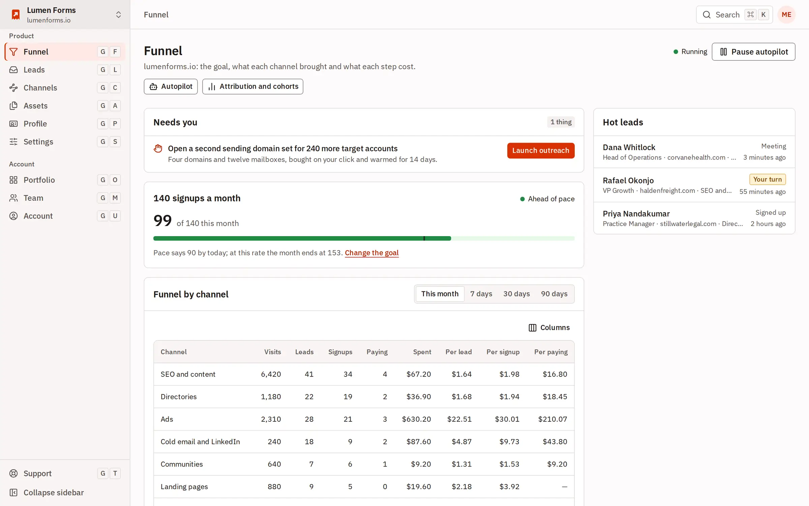Click the Spent column header
The width and height of the screenshot is (809, 506).
422,352
